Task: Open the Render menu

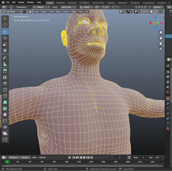Action: pos(21,2)
